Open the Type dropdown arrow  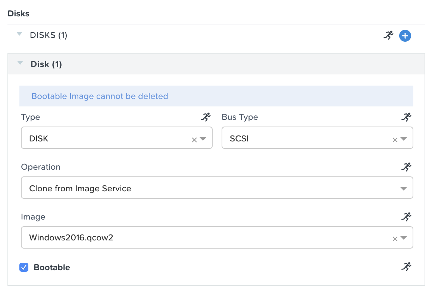tap(203, 139)
